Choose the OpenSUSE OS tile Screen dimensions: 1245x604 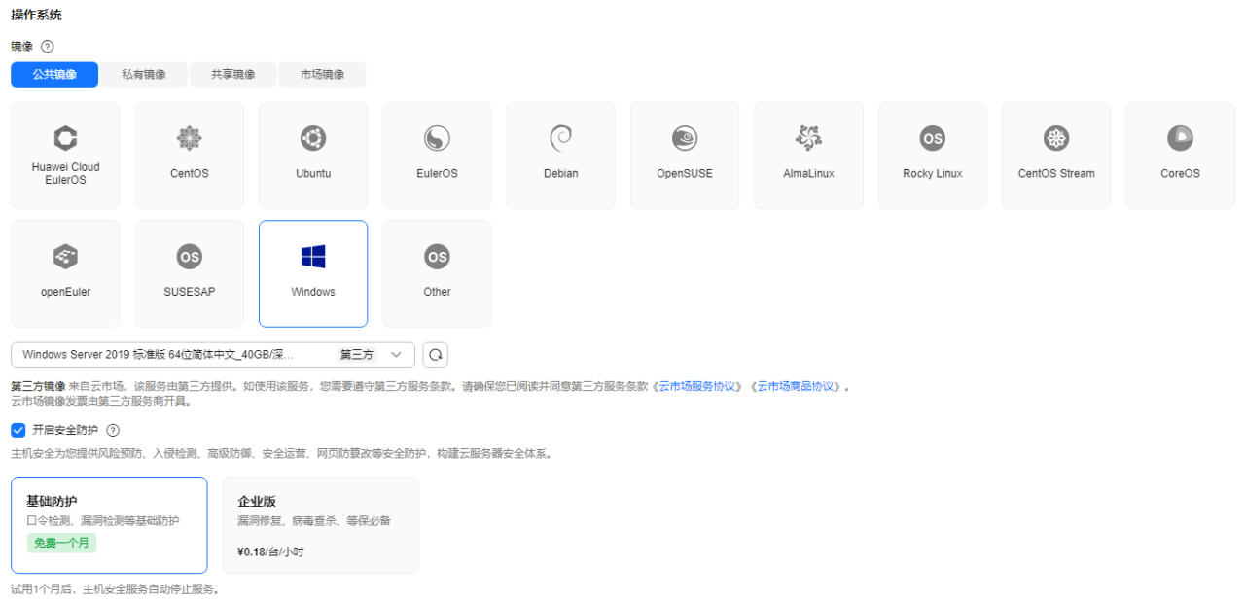[x=684, y=155]
